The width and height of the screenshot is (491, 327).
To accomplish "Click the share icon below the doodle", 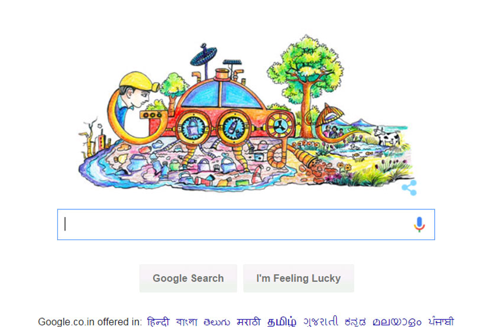I will [x=409, y=187].
